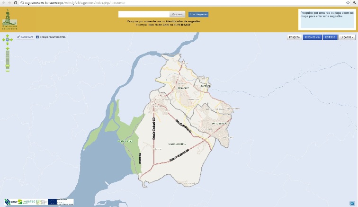Click the map zoom level slider
The image size is (358, 207).
click(7, 60)
